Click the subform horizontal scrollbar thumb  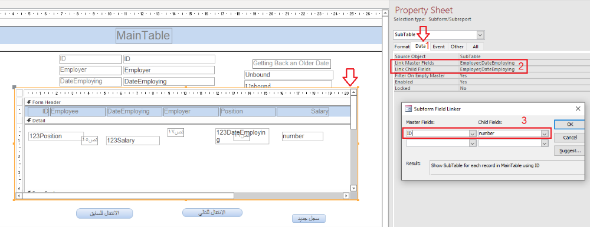128,195
